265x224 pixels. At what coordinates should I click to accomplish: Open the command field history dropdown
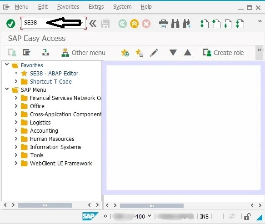pyautogui.click(x=82, y=23)
